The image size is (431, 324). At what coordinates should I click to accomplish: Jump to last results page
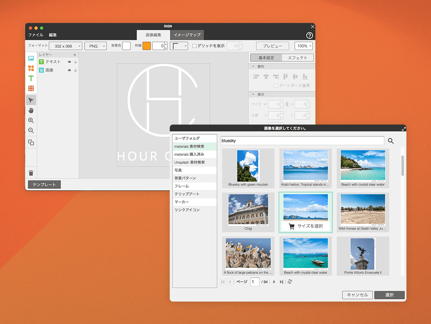[x=281, y=282]
